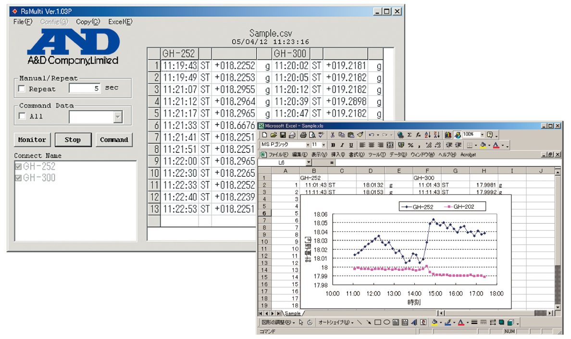Screen dimensions: 571x339
Task: Click the Print icon in Excel toolbar
Action: [304, 135]
